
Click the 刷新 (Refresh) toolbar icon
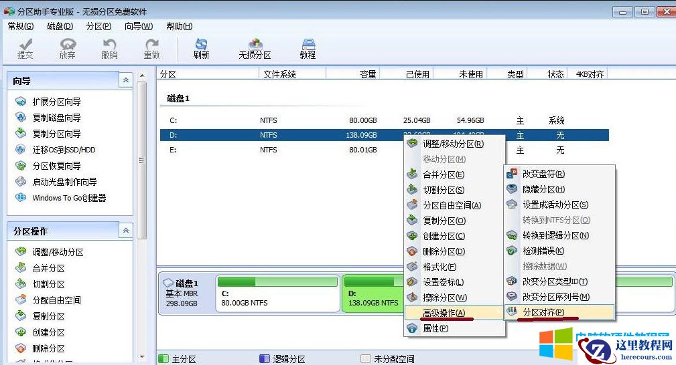point(201,49)
